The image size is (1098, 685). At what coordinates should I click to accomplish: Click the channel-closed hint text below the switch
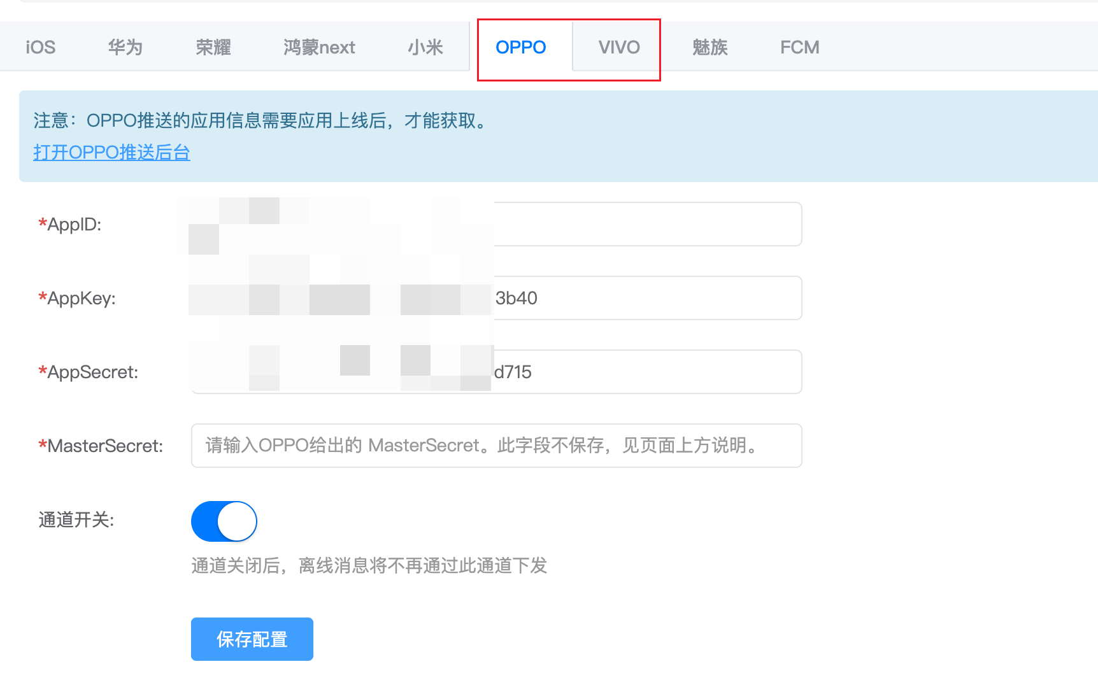(x=369, y=565)
